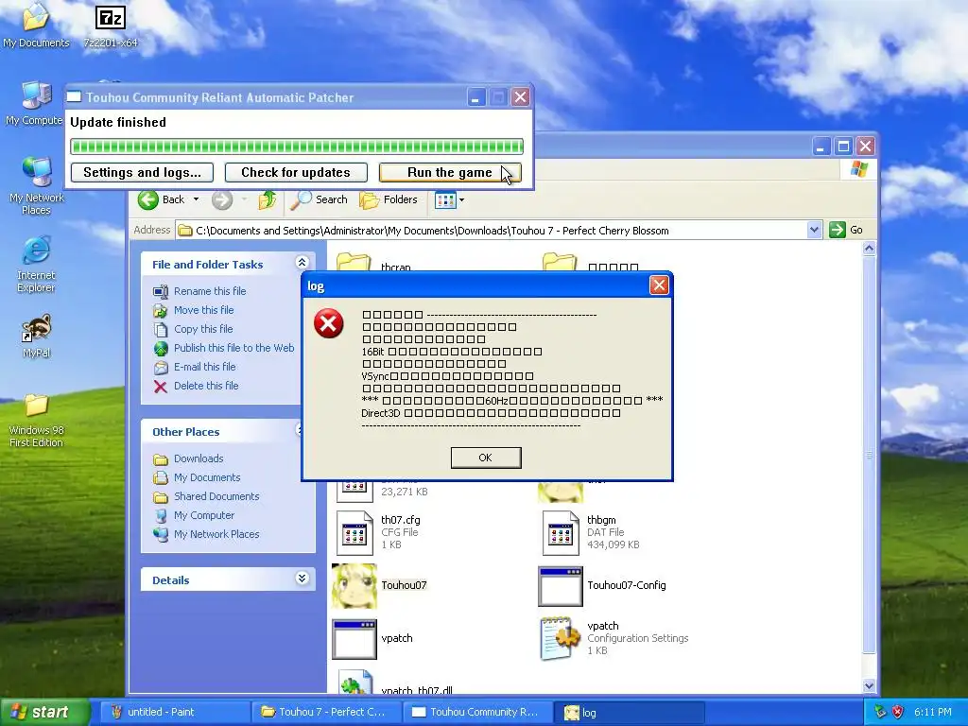Select the Touhou07-Config program icon

[x=561, y=586]
